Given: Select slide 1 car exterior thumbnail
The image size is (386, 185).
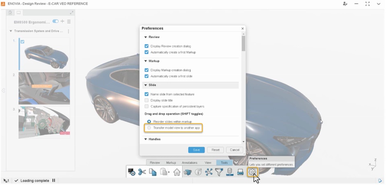Looking at the screenshot, I should click(44, 54).
